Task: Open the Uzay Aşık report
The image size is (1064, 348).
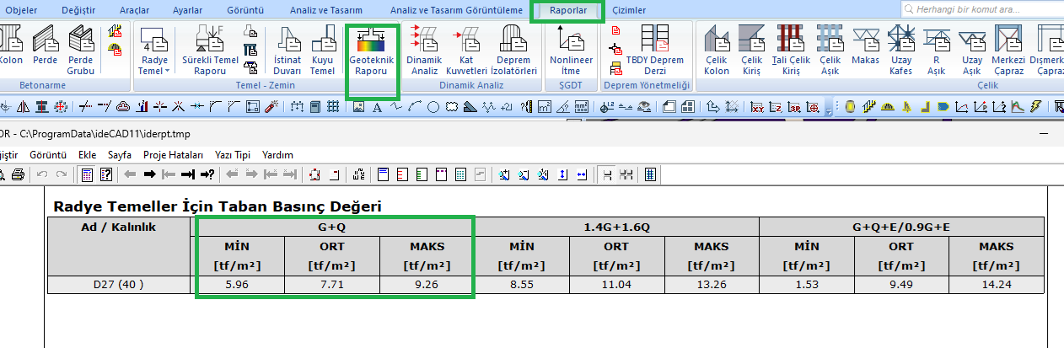Action: (972, 51)
